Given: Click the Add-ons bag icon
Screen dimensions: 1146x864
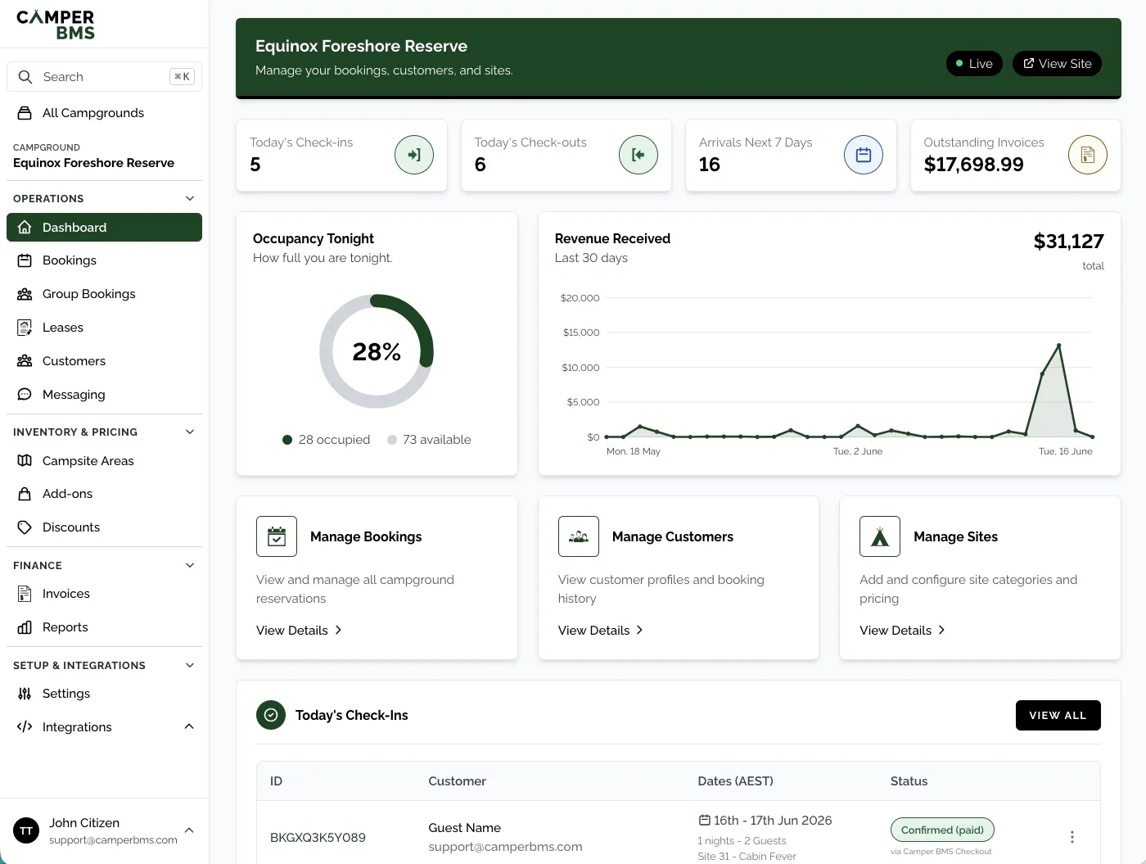Looking at the screenshot, I should pos(25,494).
